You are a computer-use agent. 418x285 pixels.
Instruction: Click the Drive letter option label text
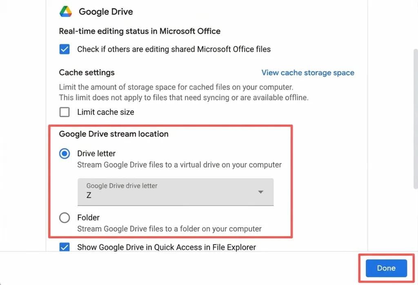point(96,153)
